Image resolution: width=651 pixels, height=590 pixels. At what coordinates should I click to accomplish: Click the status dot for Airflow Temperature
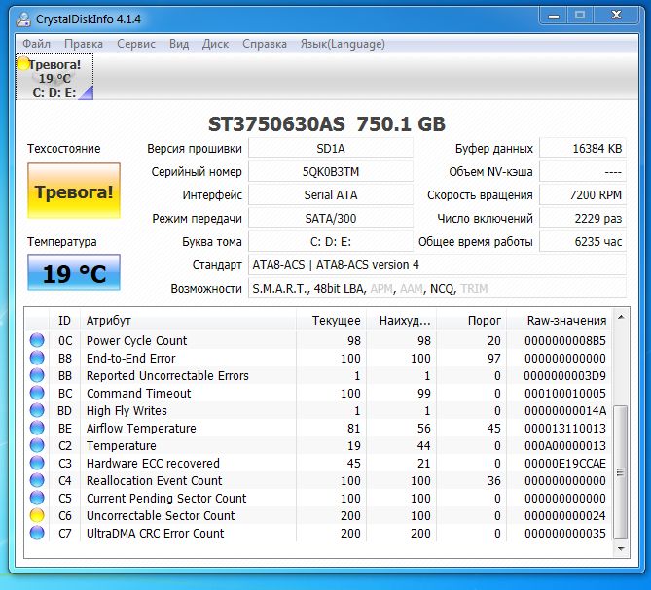coord(37,428)
